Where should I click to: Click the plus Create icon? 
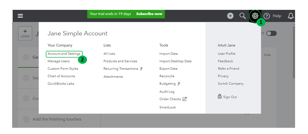pos(230,16)
